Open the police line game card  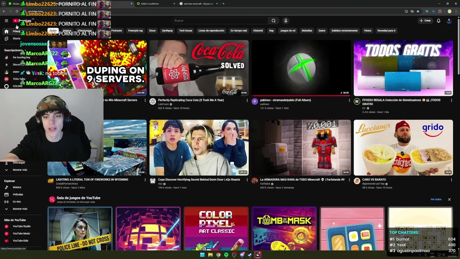coord(80,229)
